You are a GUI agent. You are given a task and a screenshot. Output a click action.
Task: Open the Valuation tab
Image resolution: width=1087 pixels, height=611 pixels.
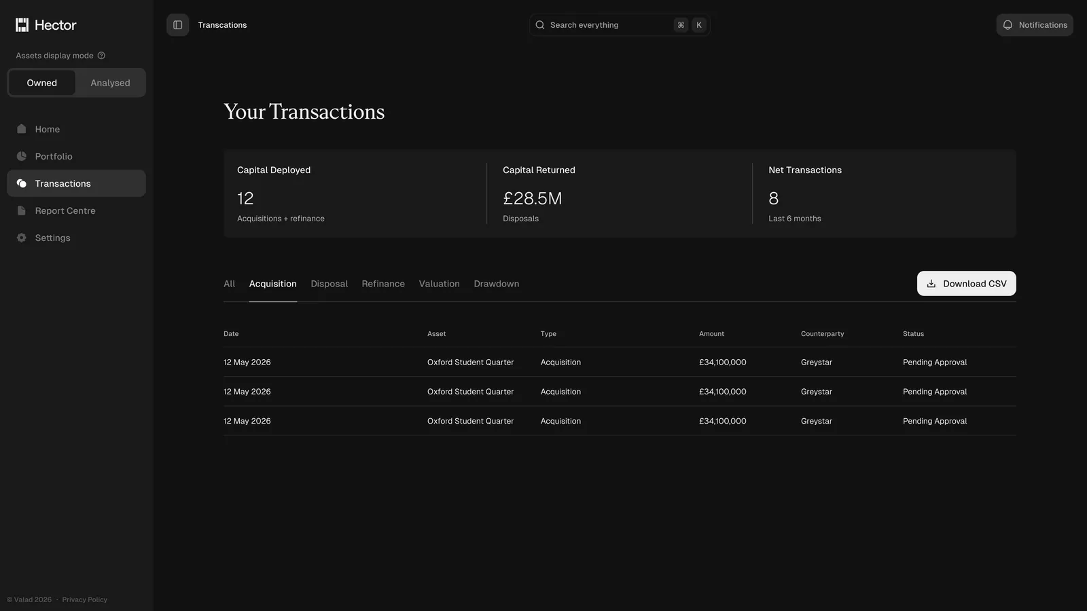click(440, 284)
